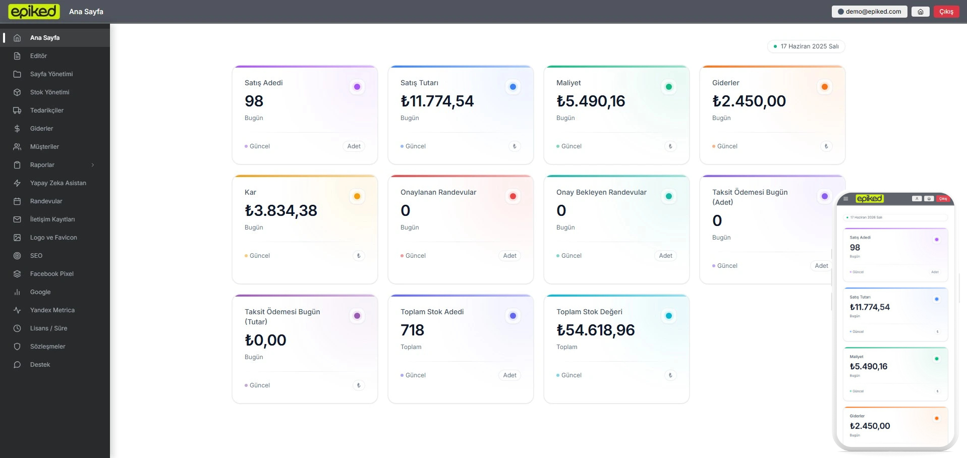Click the home icon button in top bar
The image size is (967, 458).
[920, 12]
